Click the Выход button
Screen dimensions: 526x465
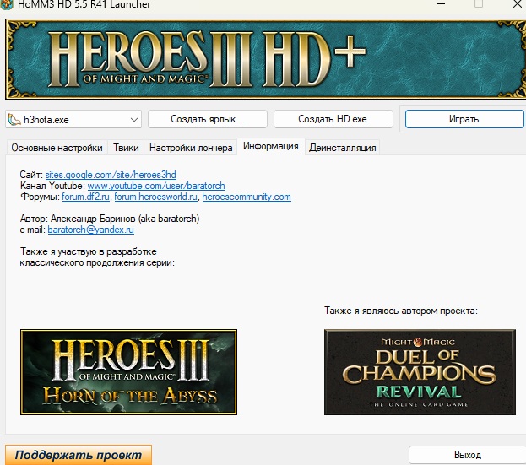[467, 455]
